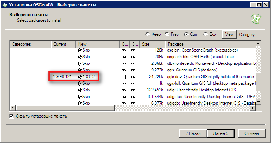271x143 pixels.
Task: Click the Category view label
Action: [x=247, y=35]
